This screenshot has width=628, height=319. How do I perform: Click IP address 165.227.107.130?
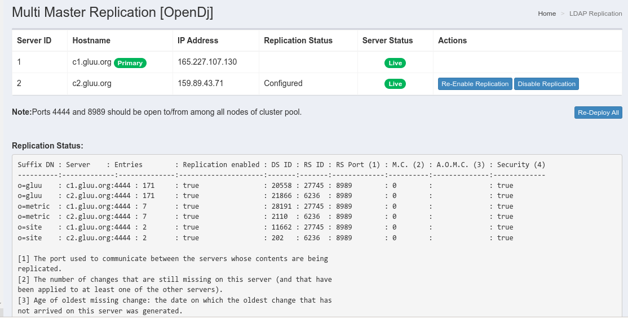coord(207,62)
